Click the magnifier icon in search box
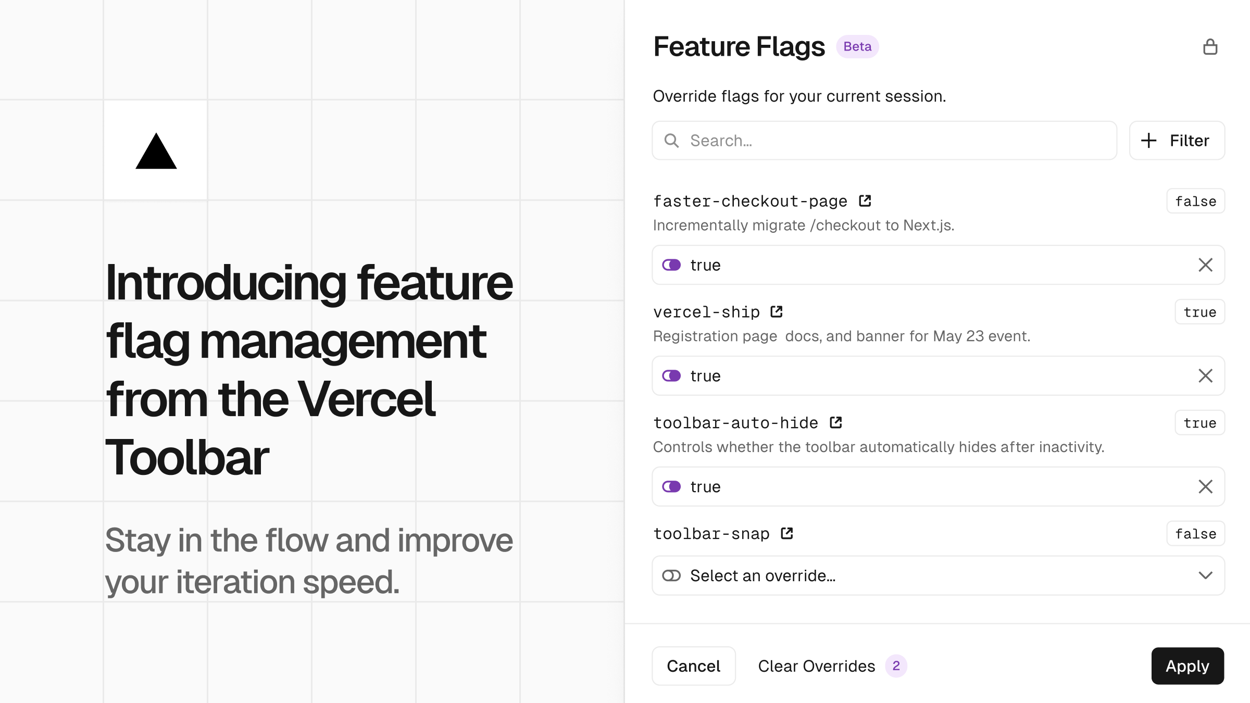The width and height of the screenshot is (1250, 703). (x=672, y=141)
